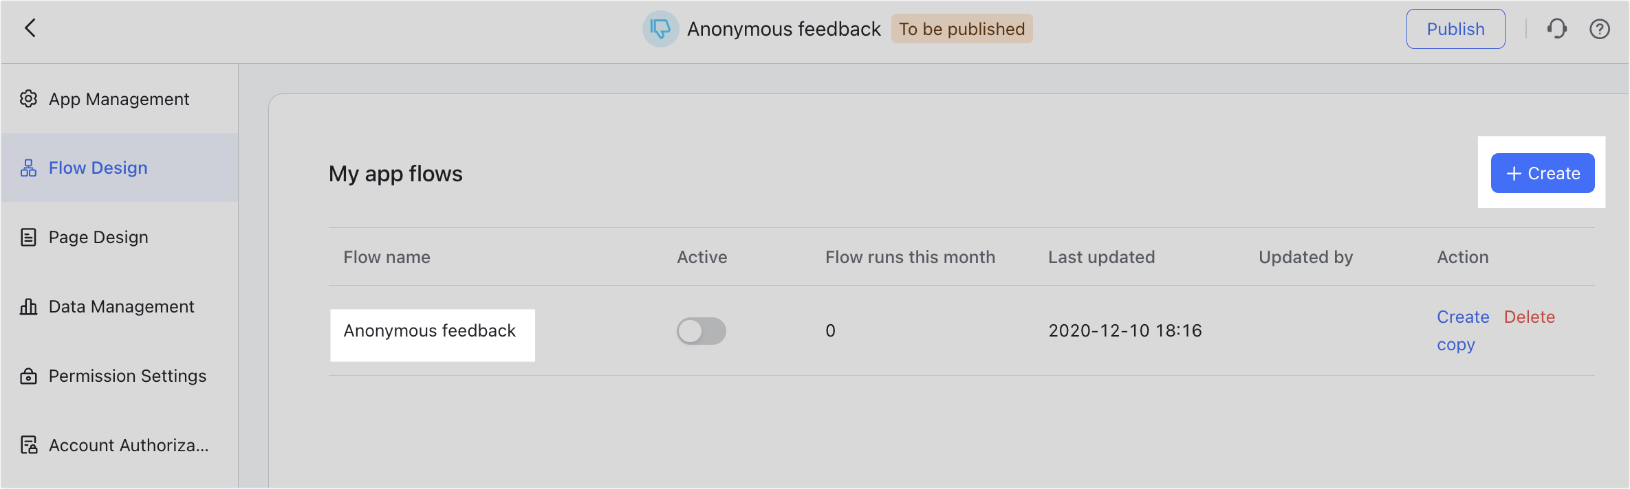This screenshot has width=1630, height=489.
Task: Activate the flow using its Active switch
Action: click(x=701, y=330)
